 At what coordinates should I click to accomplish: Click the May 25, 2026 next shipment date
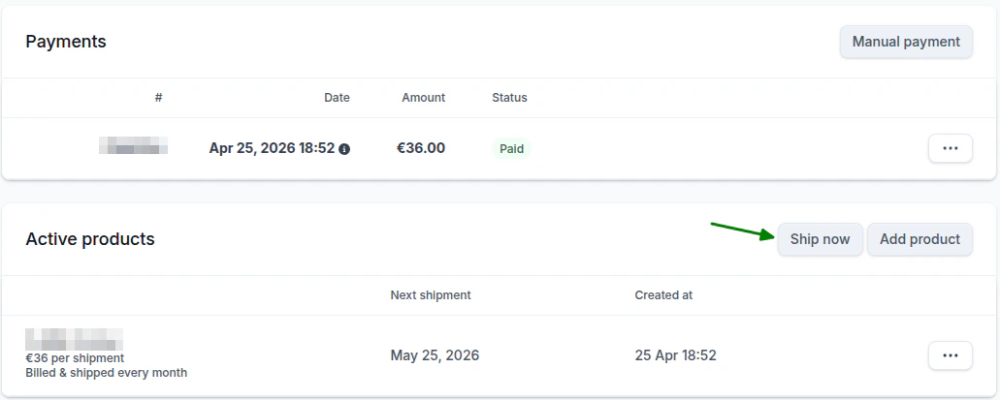[435, 355]
